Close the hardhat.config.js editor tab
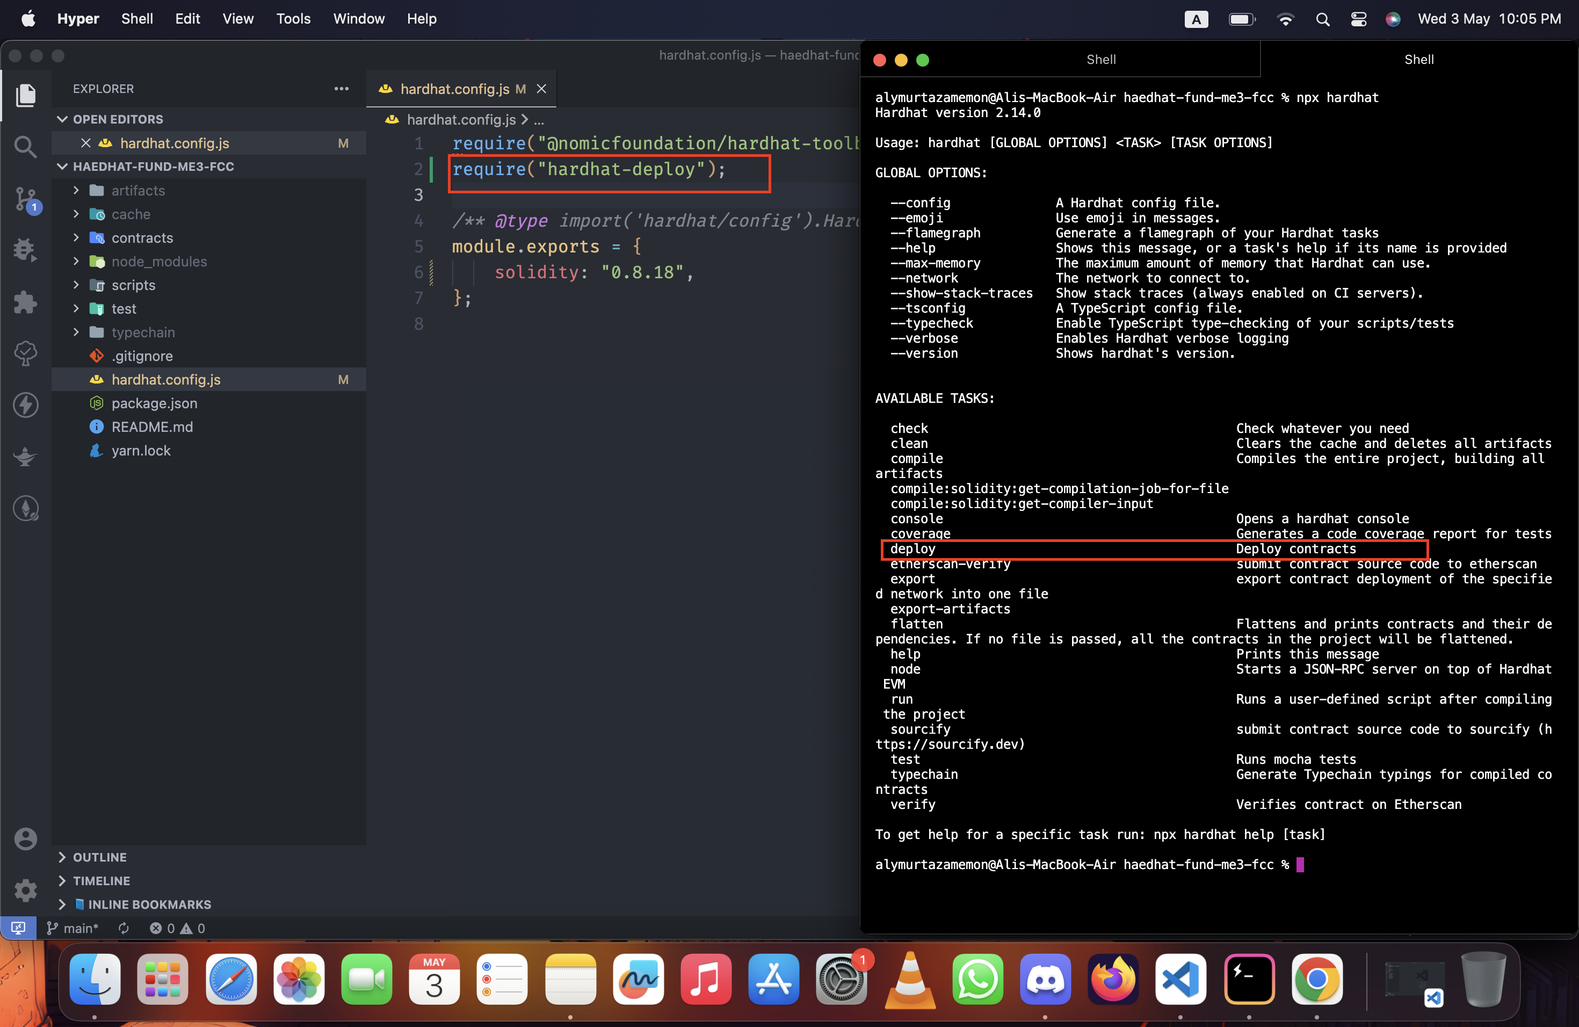The image size is (1579, 1027). [541, 89]
